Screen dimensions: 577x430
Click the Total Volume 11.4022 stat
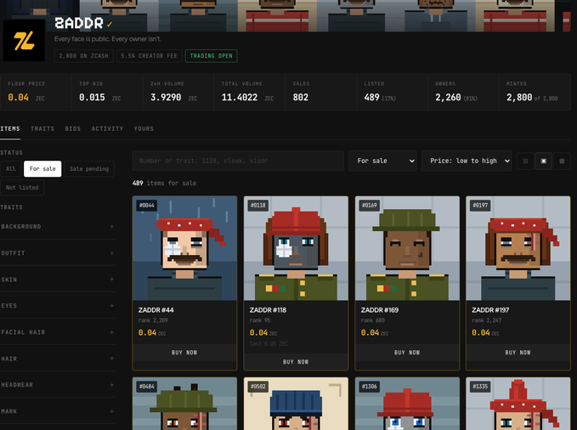pyautogui.click(x=250, y=92)
